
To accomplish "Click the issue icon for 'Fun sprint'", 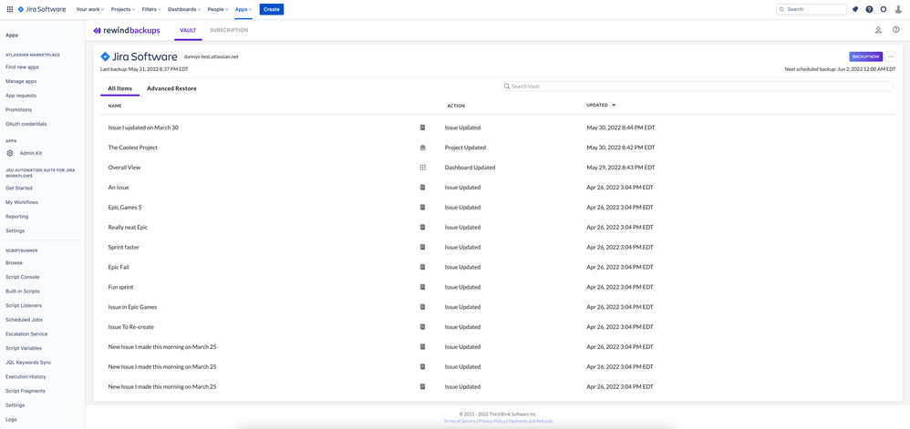I will coord(422,287).
